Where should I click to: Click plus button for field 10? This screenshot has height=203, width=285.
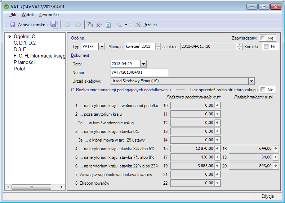pyautogui.click(x=217, y=105)
